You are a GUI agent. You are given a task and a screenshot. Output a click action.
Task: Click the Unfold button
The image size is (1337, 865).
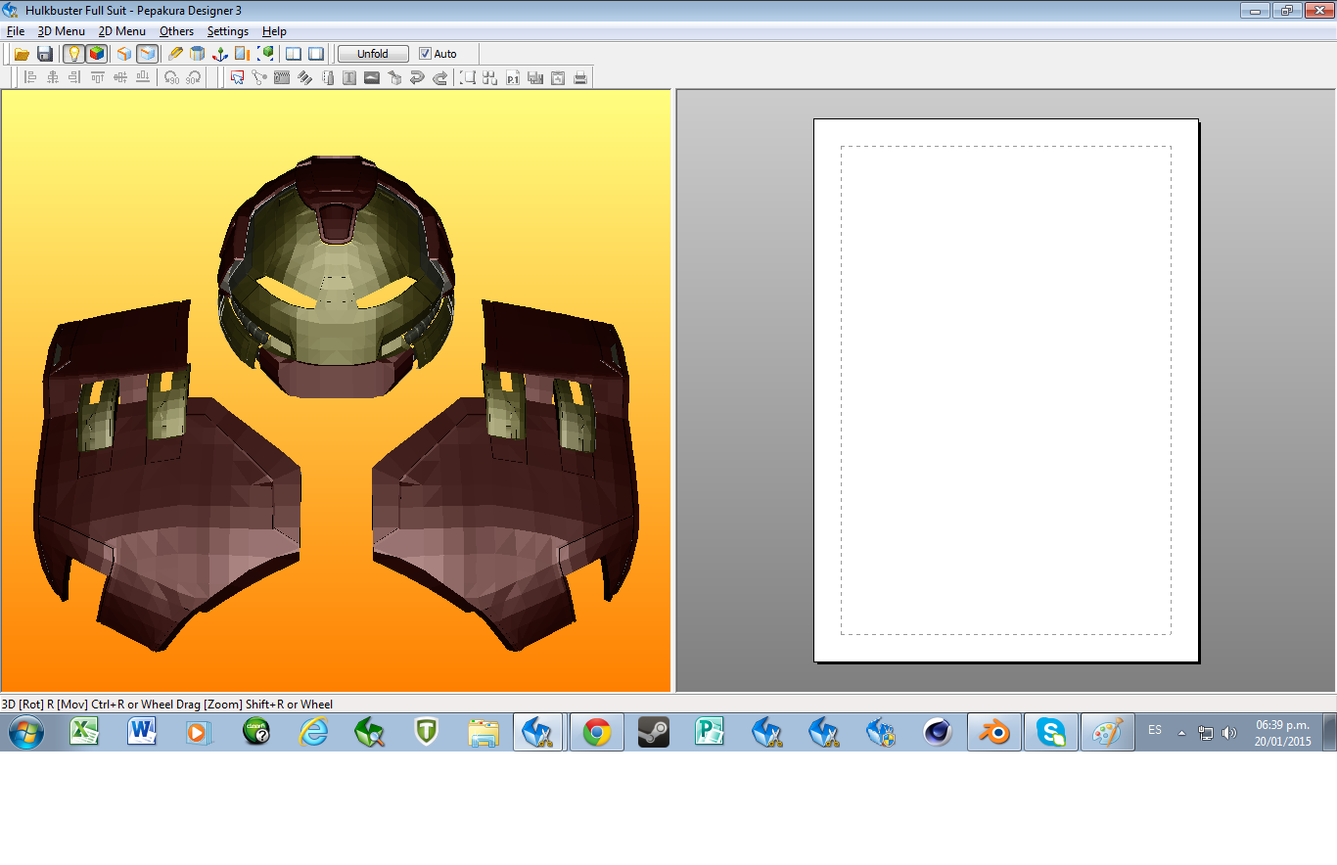pyautogui.click(x=373, y=54)
